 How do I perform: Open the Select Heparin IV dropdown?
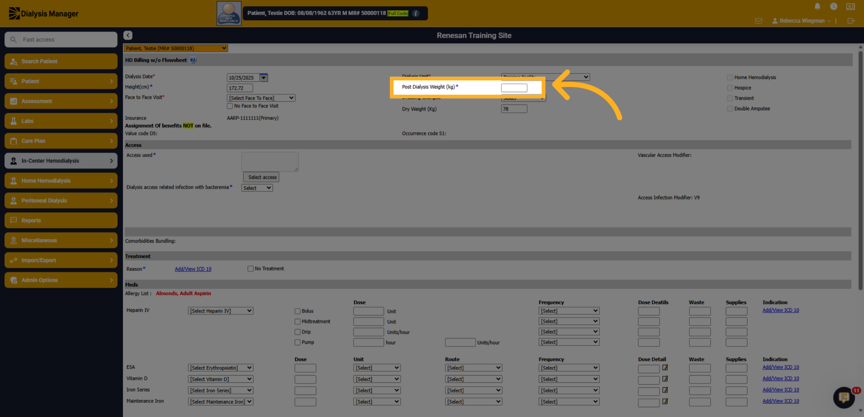[x=221, y=311]
